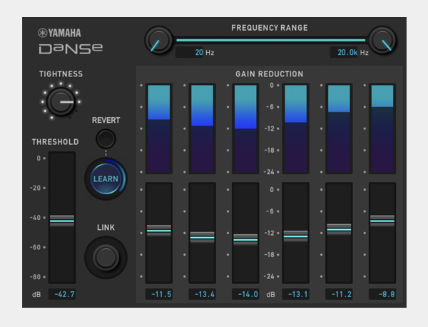Viewport: 428px width, 327px height.
Task: Click the gain fader above -11.2
Action: (339, 229)
